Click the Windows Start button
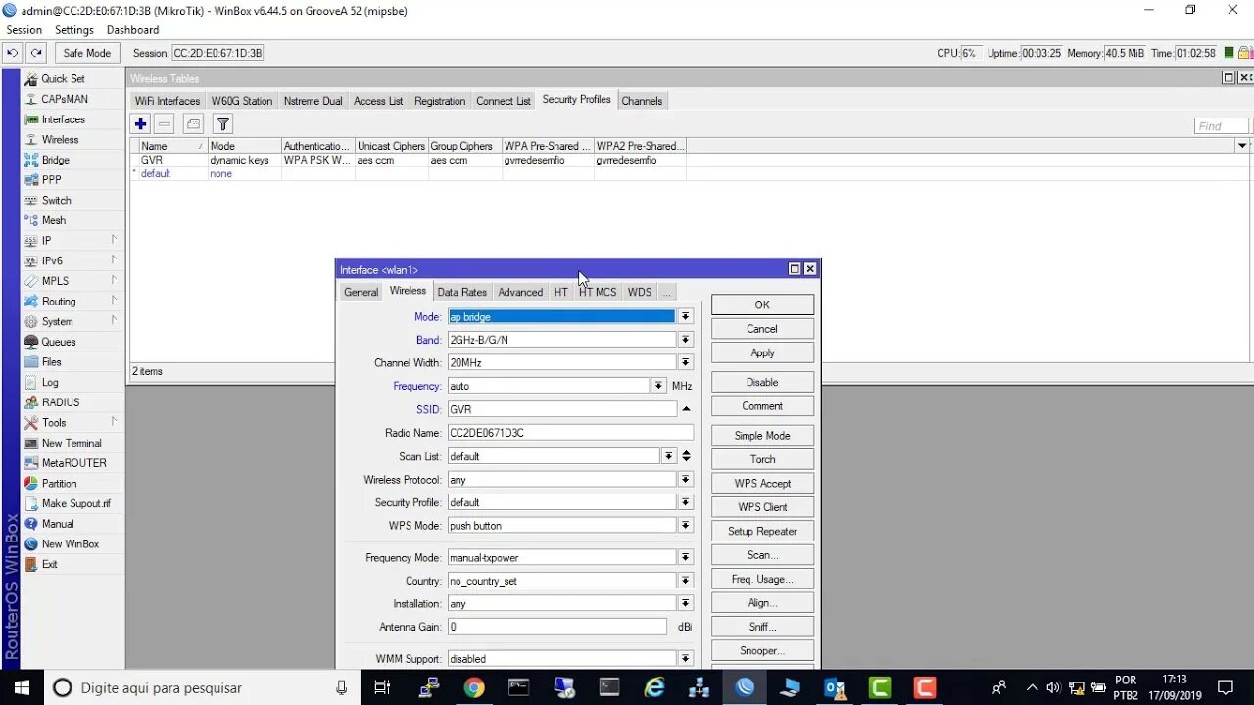Image resolution: width=1254 pixels, height=705 pixels. point(22,687)
